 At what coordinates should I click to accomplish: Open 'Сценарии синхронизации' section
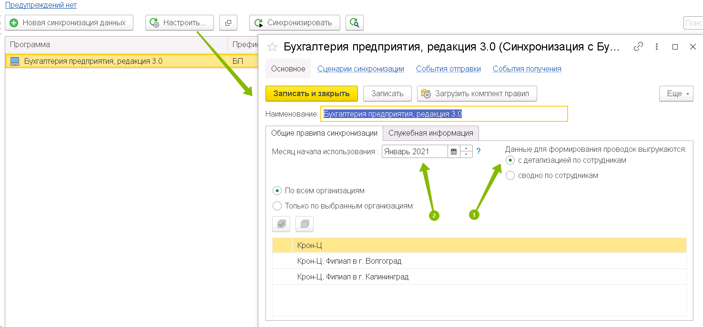coord(360,69)
